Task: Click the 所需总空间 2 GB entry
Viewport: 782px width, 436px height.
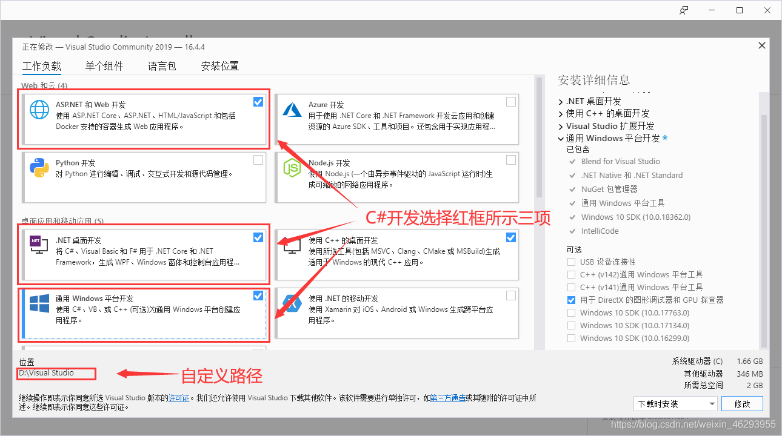Action: click(723, 385)
